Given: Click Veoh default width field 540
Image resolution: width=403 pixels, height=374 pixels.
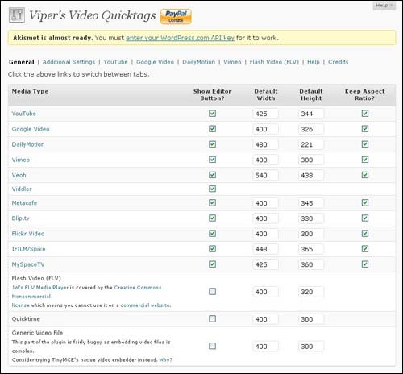Looking at the screenshot, I should point(265,176).
